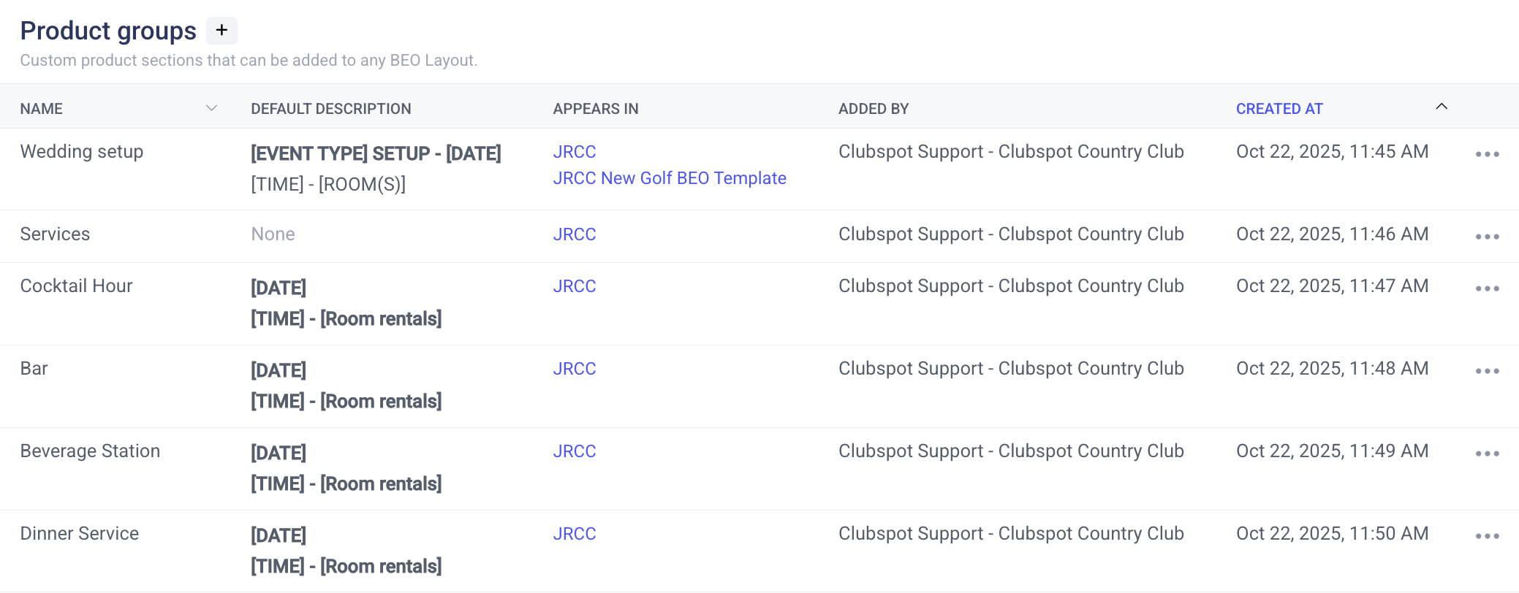This screenshot has width=1519, height=593.
Task: Sort by the CREATED AT column header
Action: (x=1279, y=109)
